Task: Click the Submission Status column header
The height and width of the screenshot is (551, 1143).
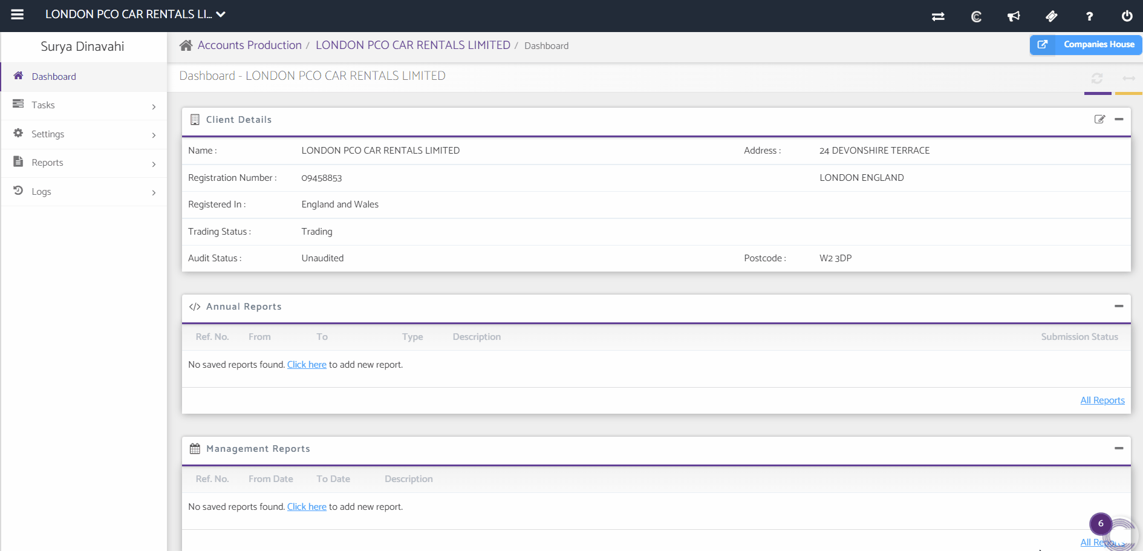Action: coord(1079,337)
